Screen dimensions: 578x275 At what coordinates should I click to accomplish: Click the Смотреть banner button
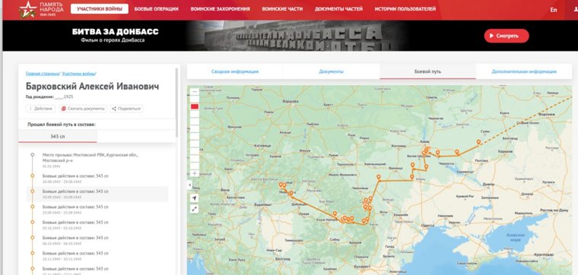(507, 36)
